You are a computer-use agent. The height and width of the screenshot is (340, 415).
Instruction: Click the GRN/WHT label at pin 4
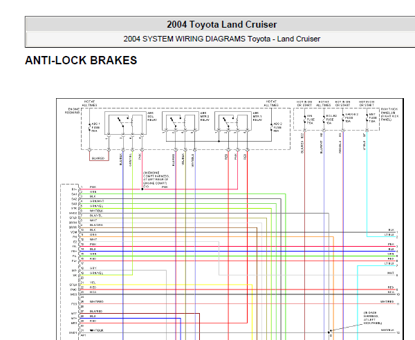[x=96, y=201]
